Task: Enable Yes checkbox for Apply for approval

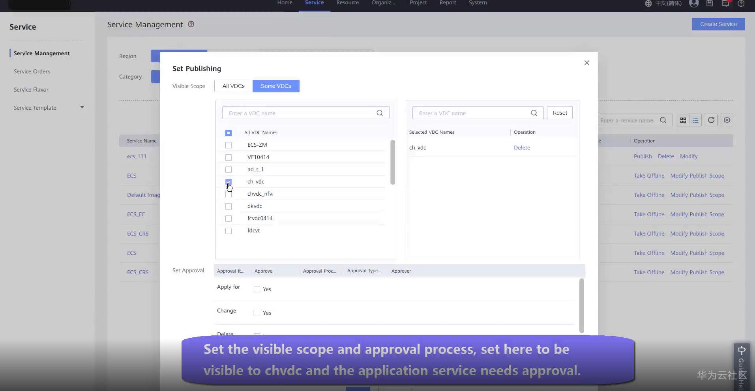Action: [x=257, y=289]
